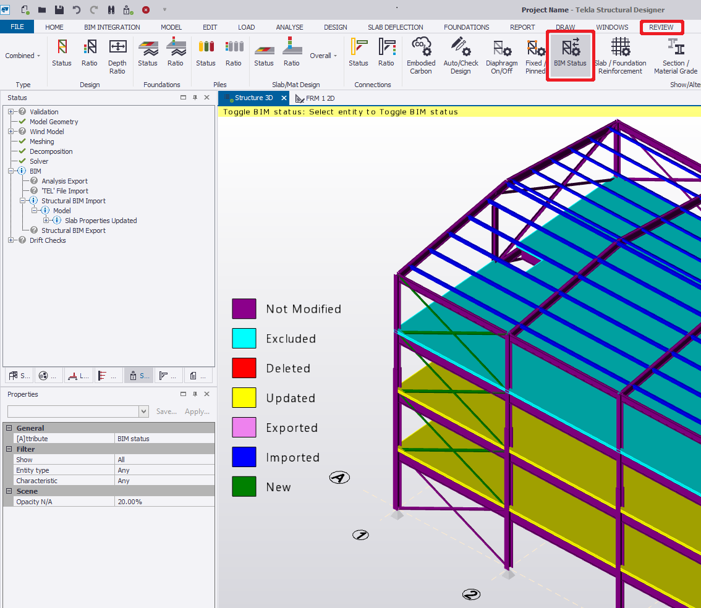Click the Save icon in quick access toolbar
Screen dimensions: 701x608
[x=59, y=10]
